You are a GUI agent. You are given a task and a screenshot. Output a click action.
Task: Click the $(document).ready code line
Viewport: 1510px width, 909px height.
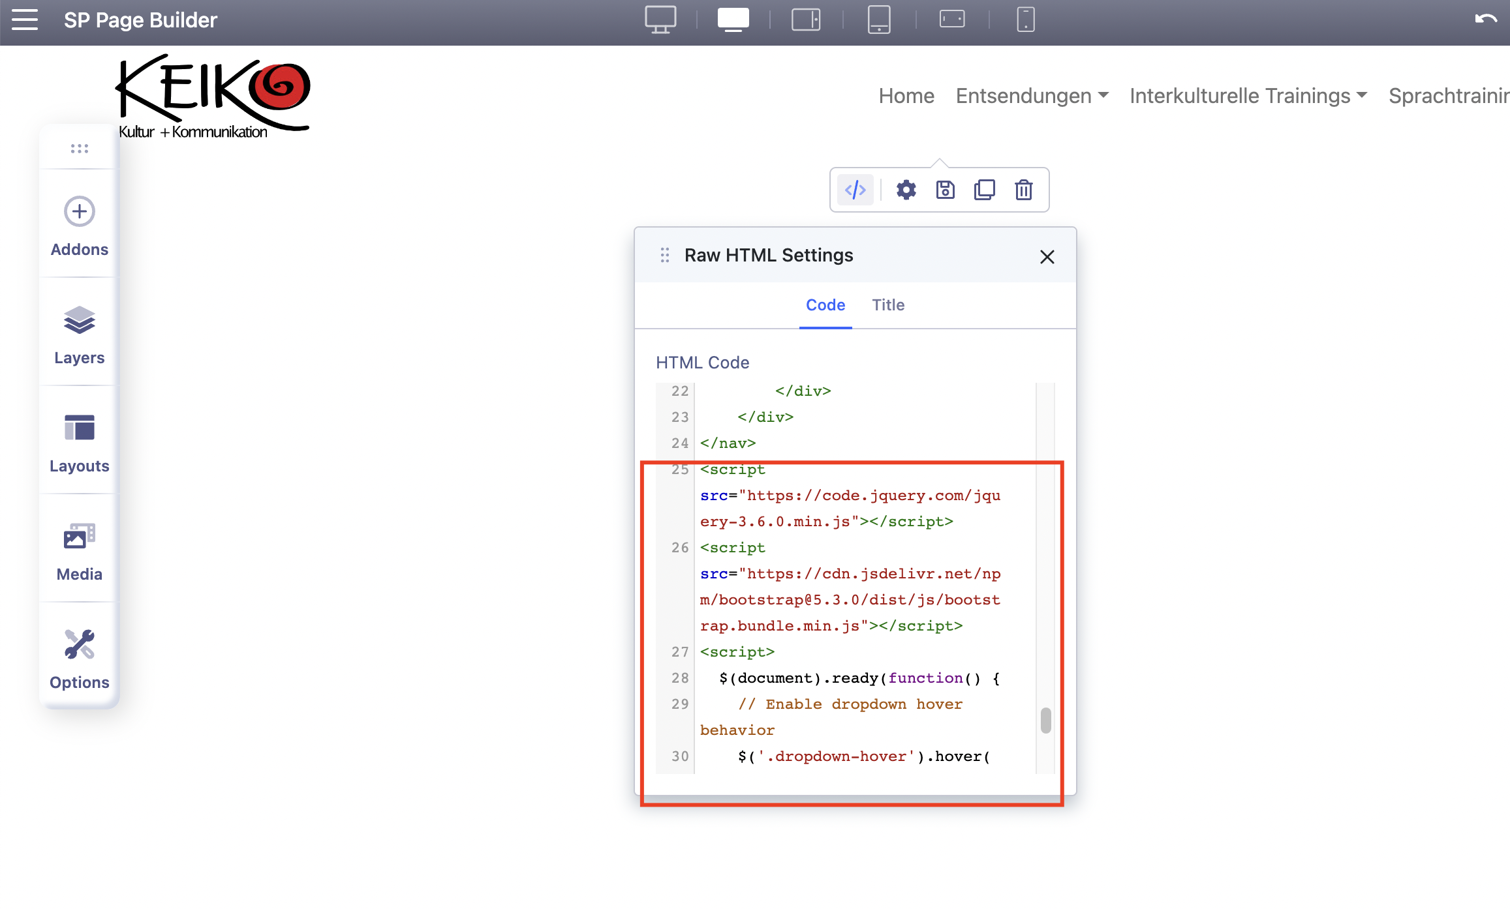859,678
